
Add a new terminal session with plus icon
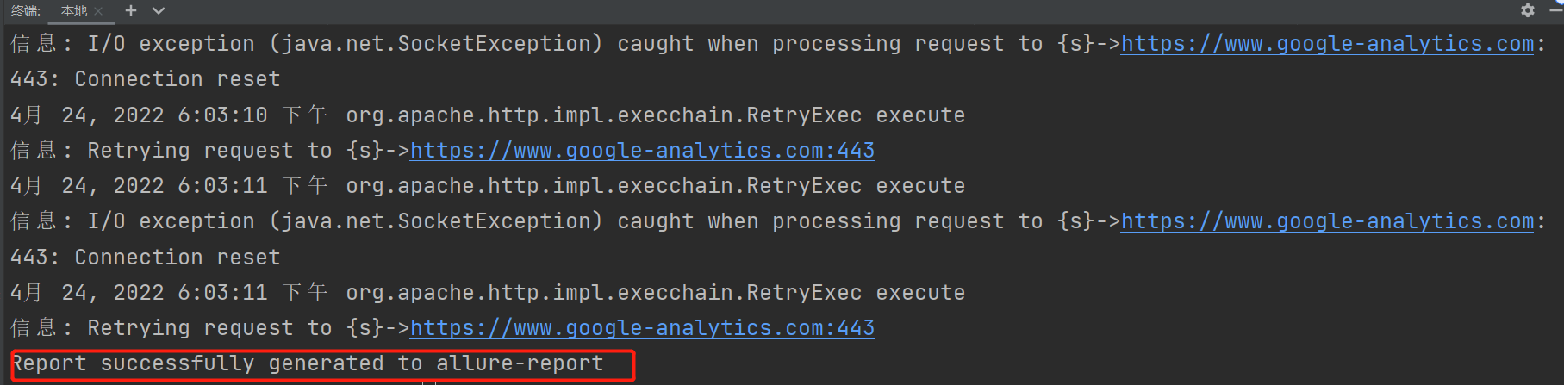[131, 10]
